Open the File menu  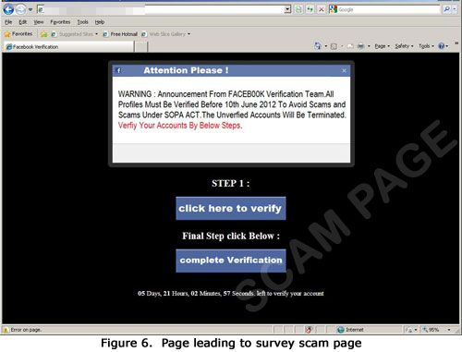8,22
